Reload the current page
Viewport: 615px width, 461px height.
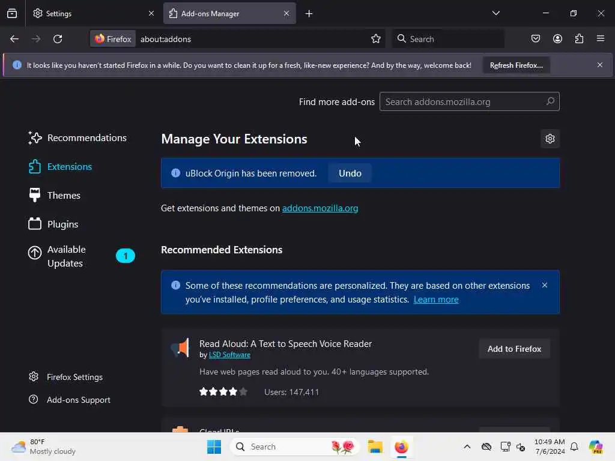[58, 39]
